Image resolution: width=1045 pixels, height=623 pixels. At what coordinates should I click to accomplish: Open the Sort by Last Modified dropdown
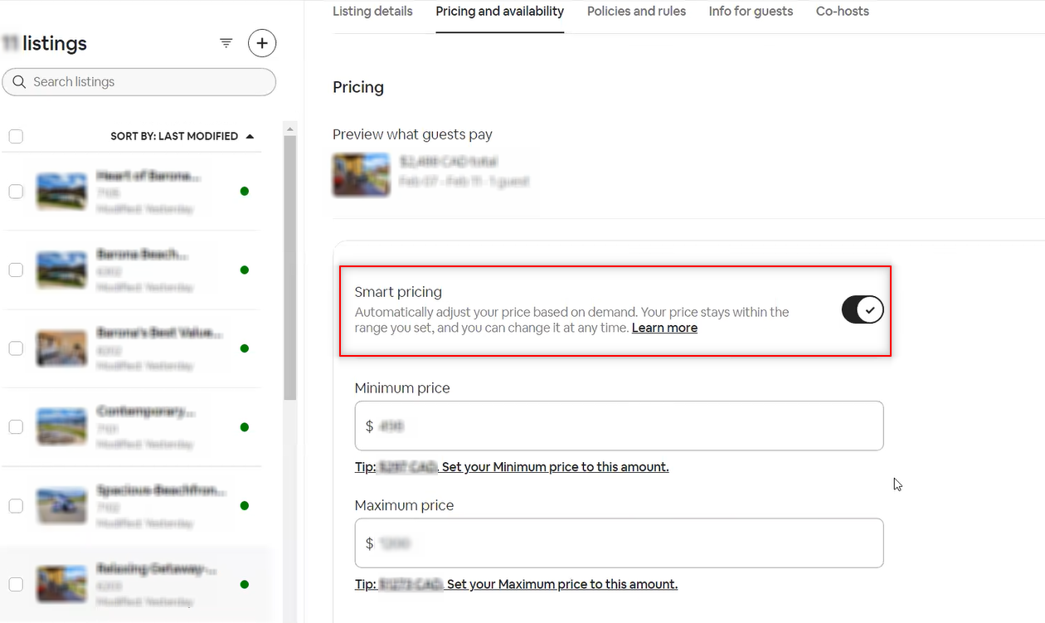coord(174,136)
